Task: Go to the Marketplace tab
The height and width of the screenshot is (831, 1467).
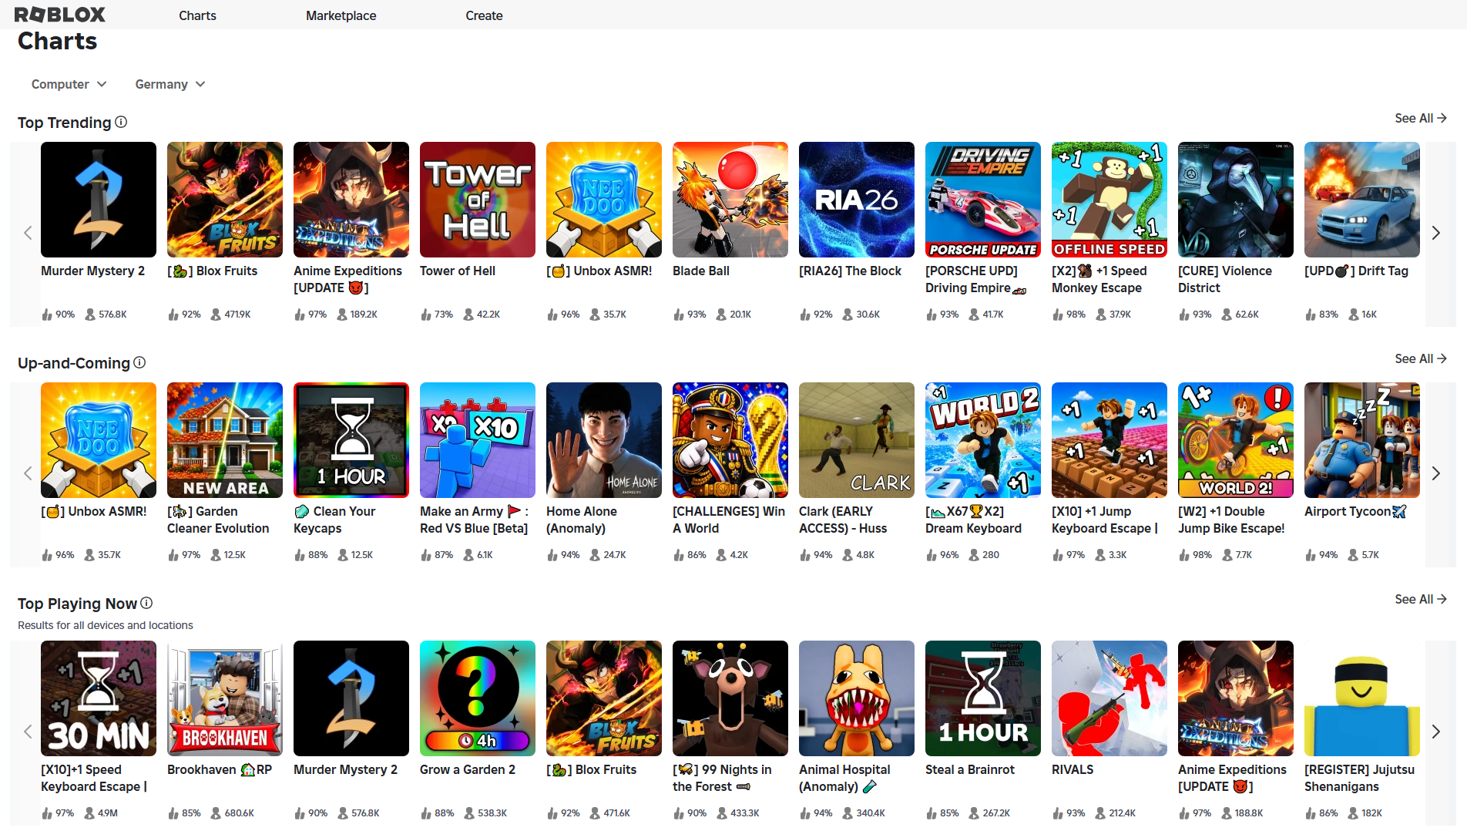Action: pos(341,15)
